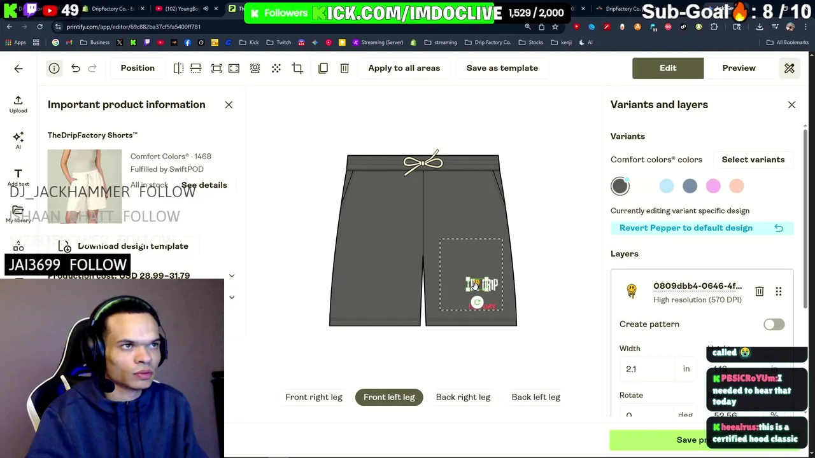The image size is (815, 458).
Task: Select the light blue color swatch
Action: pyautogui.click(x=667, y=186)
